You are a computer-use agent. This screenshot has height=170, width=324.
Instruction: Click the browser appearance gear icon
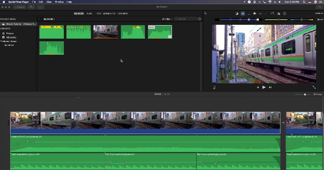(199, 19)
